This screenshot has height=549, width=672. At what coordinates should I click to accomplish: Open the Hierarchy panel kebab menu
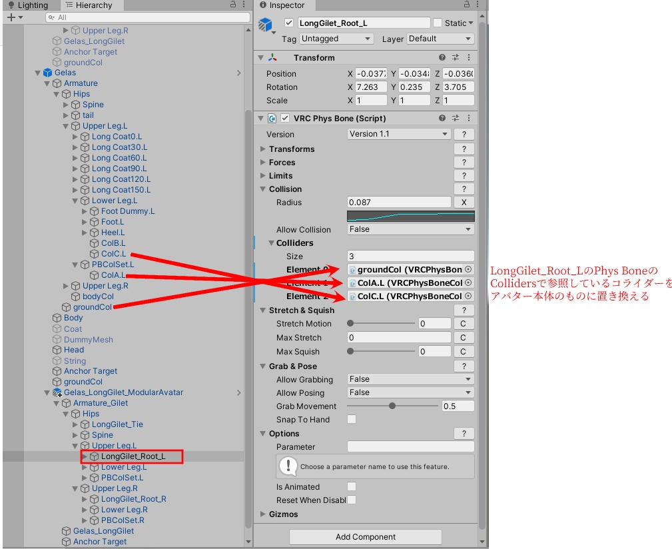coord(244,4)
